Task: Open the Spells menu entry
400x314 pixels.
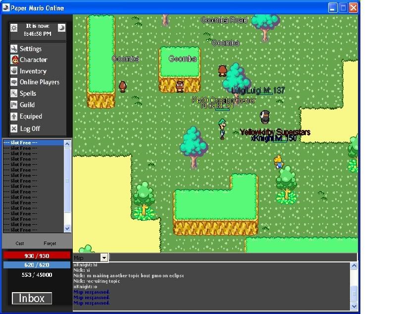Action: (28, 93)
